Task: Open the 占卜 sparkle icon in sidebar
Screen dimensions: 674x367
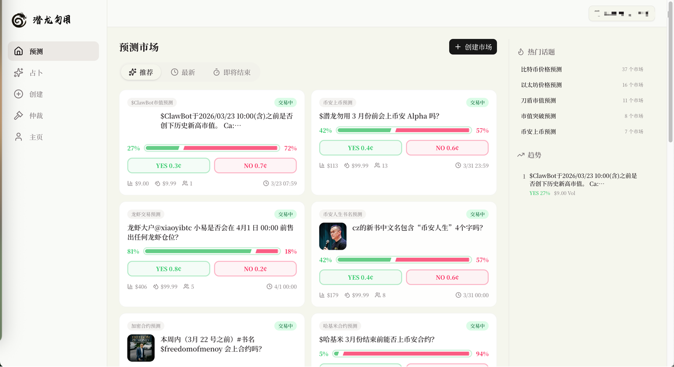Action: point(18,73)
